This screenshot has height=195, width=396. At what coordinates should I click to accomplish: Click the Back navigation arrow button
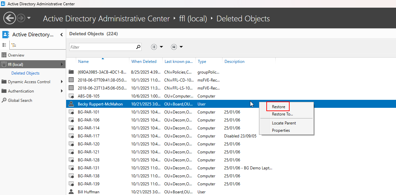coord(9,18)
